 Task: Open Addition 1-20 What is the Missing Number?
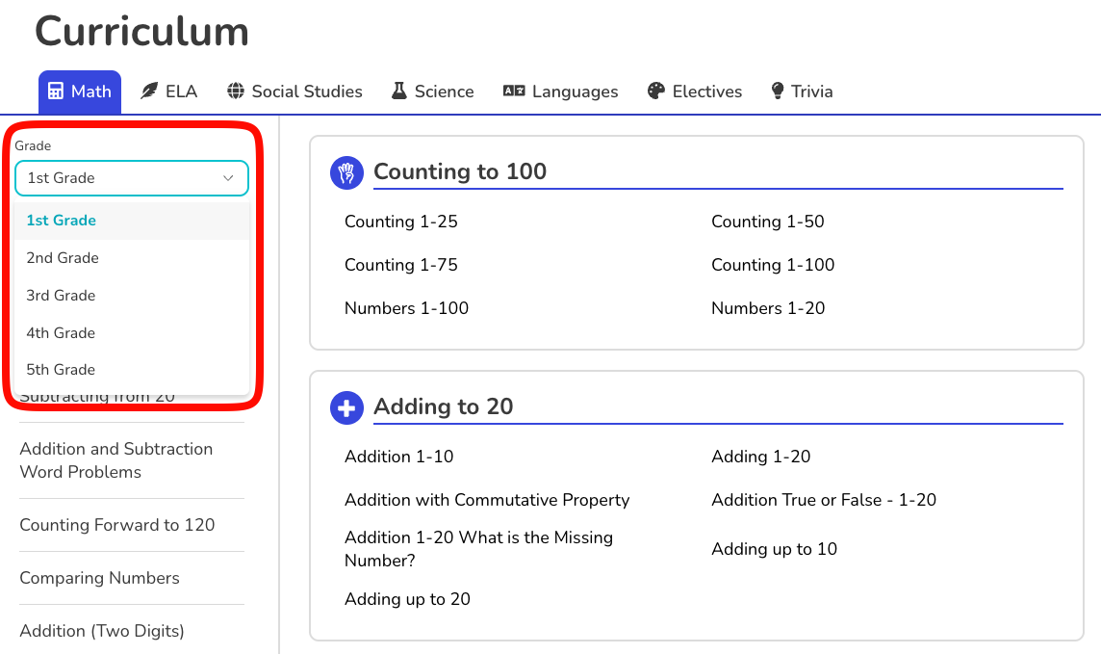479,549
